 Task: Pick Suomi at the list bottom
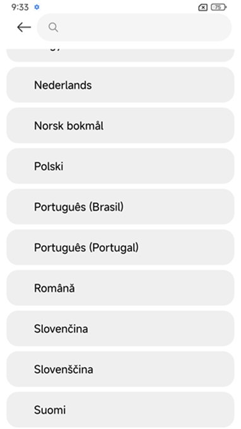(x=120, y=409)
